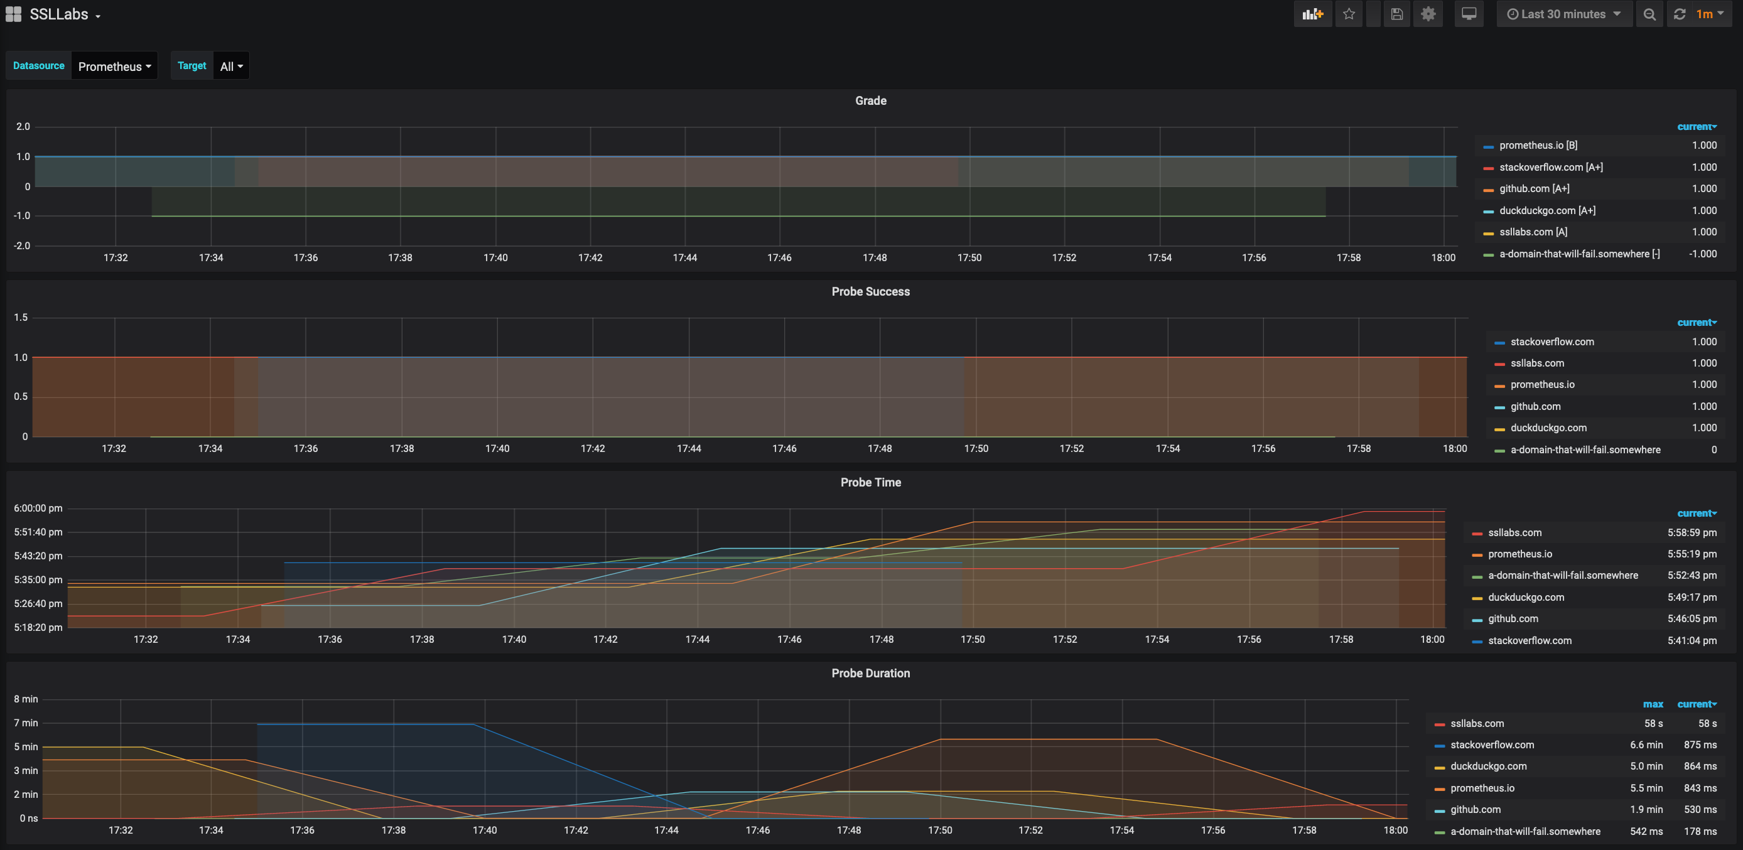Click the Add panel icon
Image resolution: width=1743 pixels, height=850 pixels.
[x=1312, y=14]
